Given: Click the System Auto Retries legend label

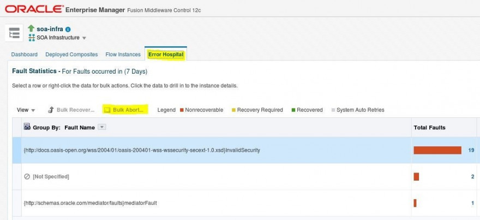Looking at the screenshot, I should pyautogui.click(x=361, y=110).
